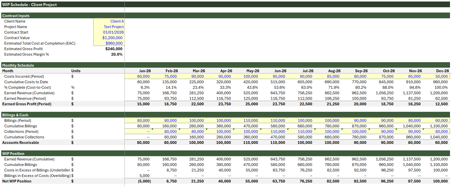
Task: Select Earned Revenue (Period) Feb-26 value 93,750
Action: (x=170, y=99)
